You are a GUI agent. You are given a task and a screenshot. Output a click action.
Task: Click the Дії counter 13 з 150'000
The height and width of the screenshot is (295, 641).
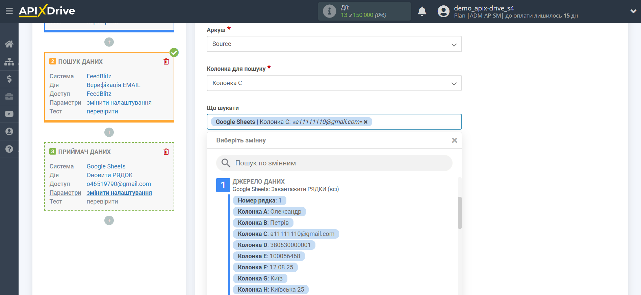point(363,15)
